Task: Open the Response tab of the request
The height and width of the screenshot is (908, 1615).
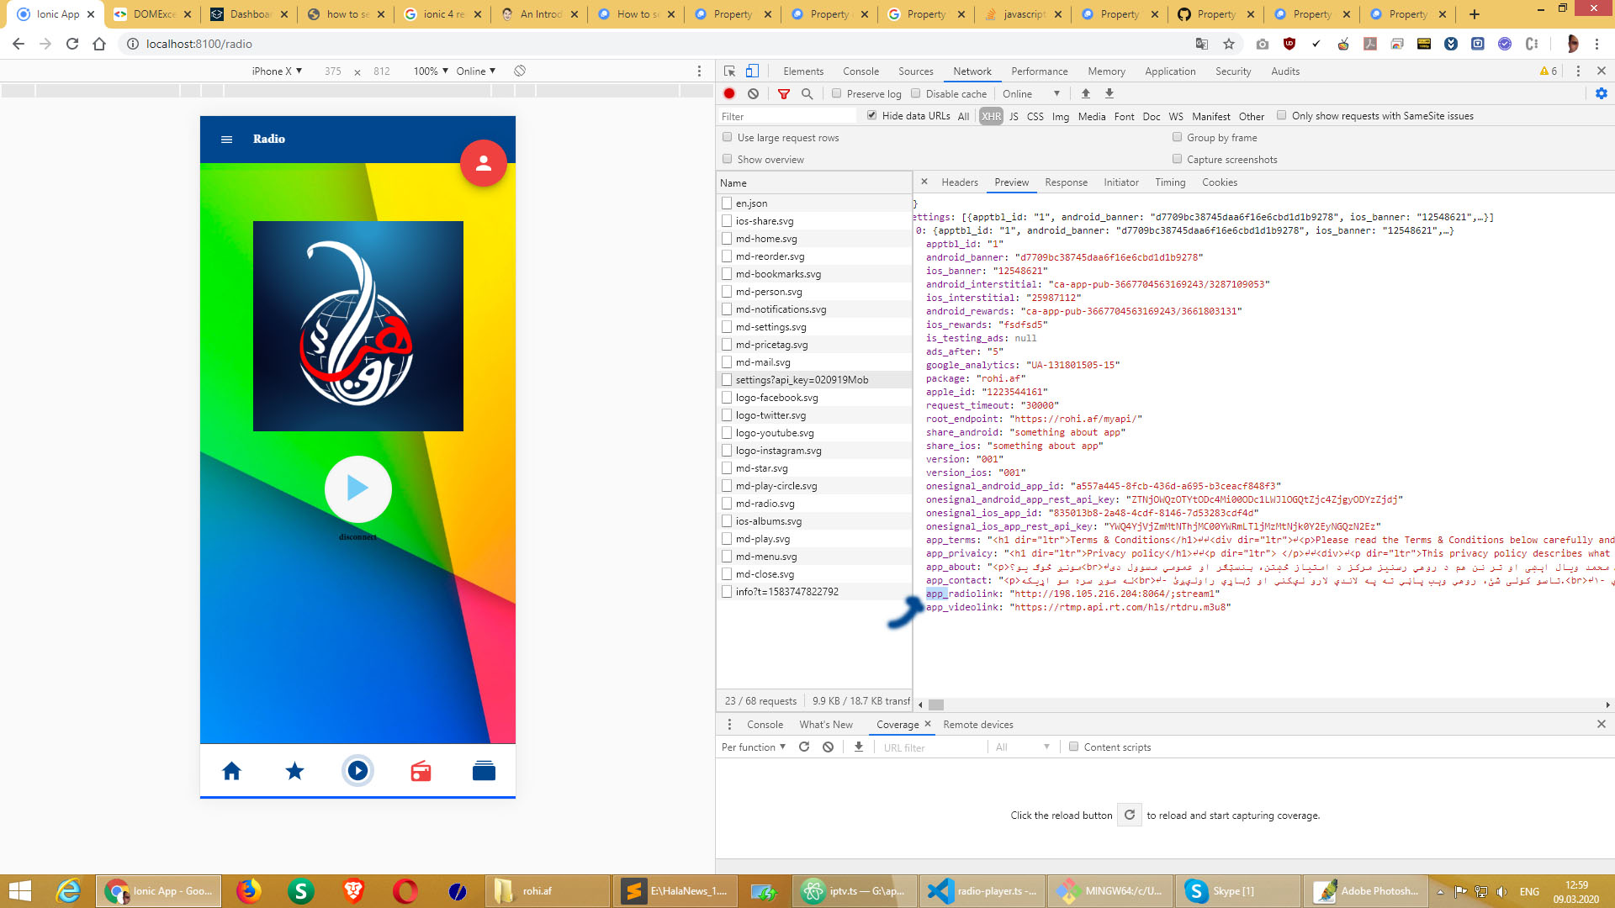Action: tap(1066, 182)
